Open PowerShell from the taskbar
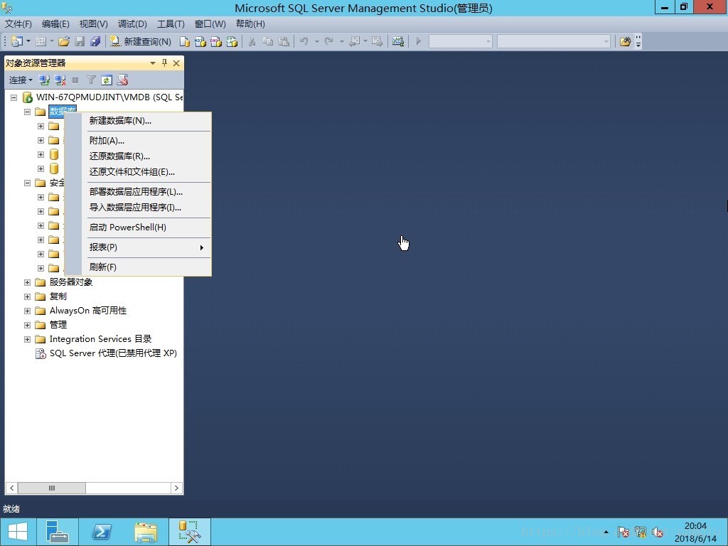This screenshot has width=728, height=546. click(x=101, y=532)
